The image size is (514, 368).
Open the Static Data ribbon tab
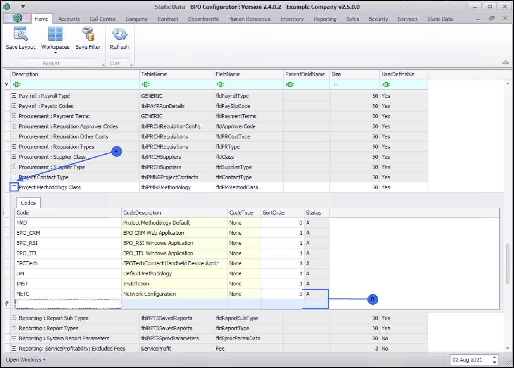pos(440,19)
